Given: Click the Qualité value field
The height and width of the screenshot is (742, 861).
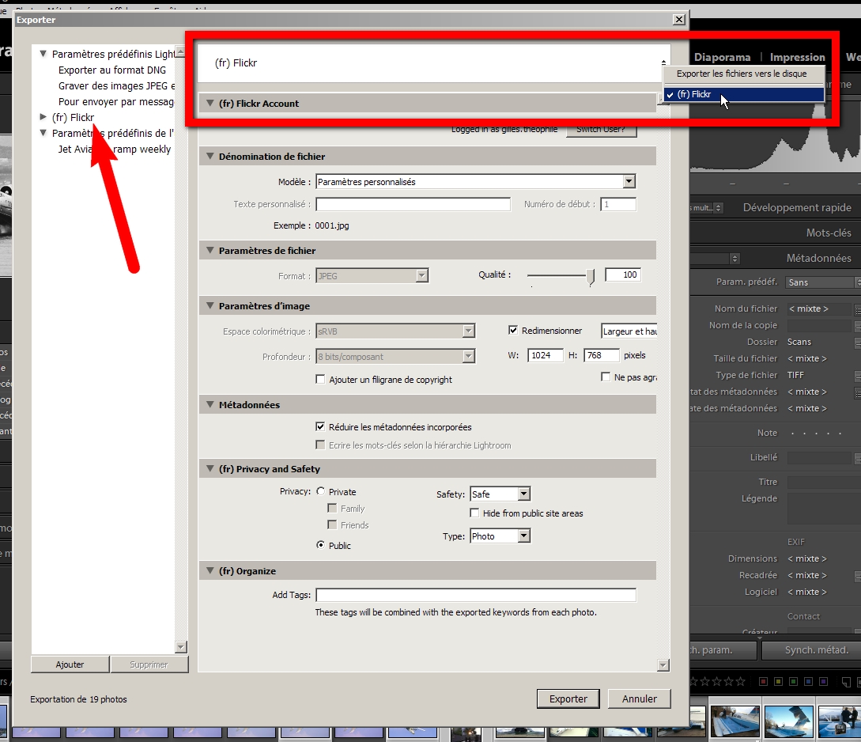Looking at the screenshot, I should [x=623, y=274].
